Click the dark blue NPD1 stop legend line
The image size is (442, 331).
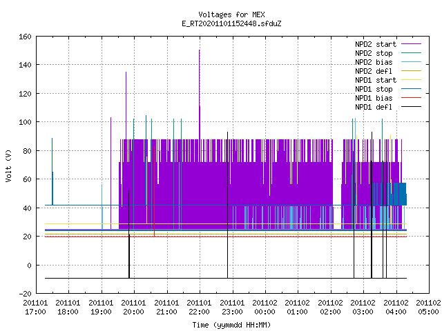[x=411, y=89]
